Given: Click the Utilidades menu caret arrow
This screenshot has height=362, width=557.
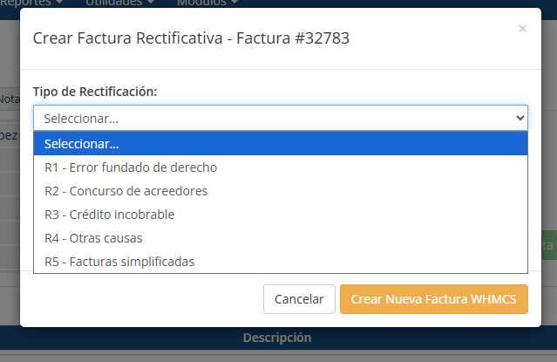Looking at the screenshot, I should point(151,3).
